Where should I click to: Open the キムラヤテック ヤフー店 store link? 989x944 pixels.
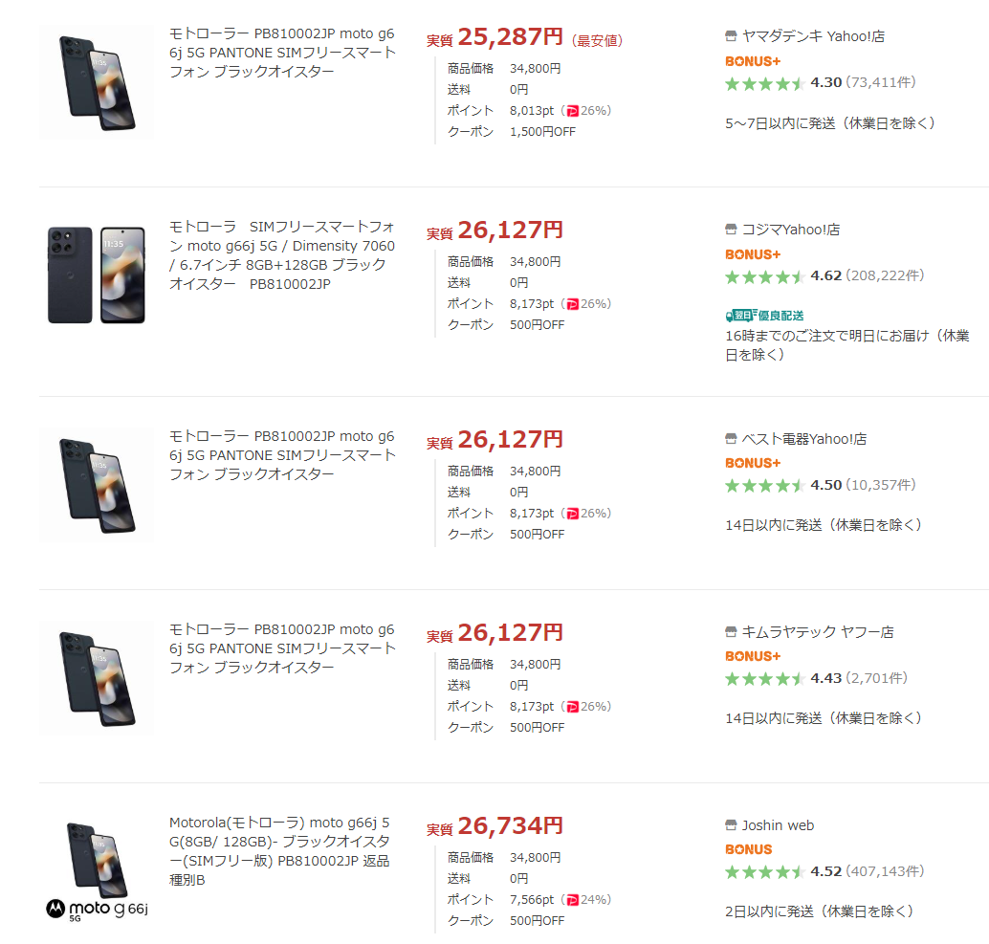[x=818, y=632]
